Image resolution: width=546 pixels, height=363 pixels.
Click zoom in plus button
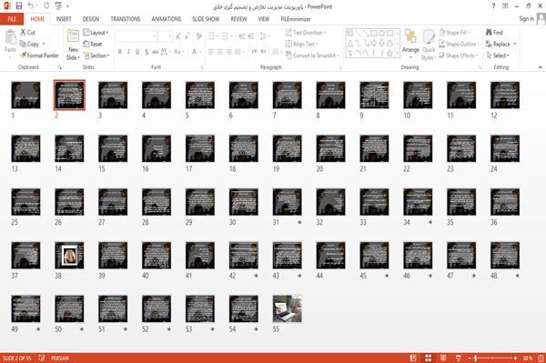(x=515, y=358)
